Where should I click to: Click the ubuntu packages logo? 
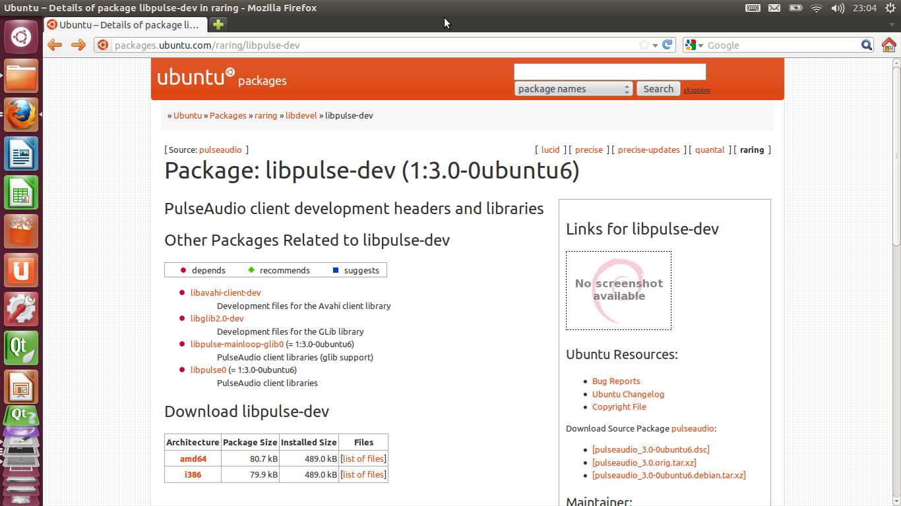(222, 78)
